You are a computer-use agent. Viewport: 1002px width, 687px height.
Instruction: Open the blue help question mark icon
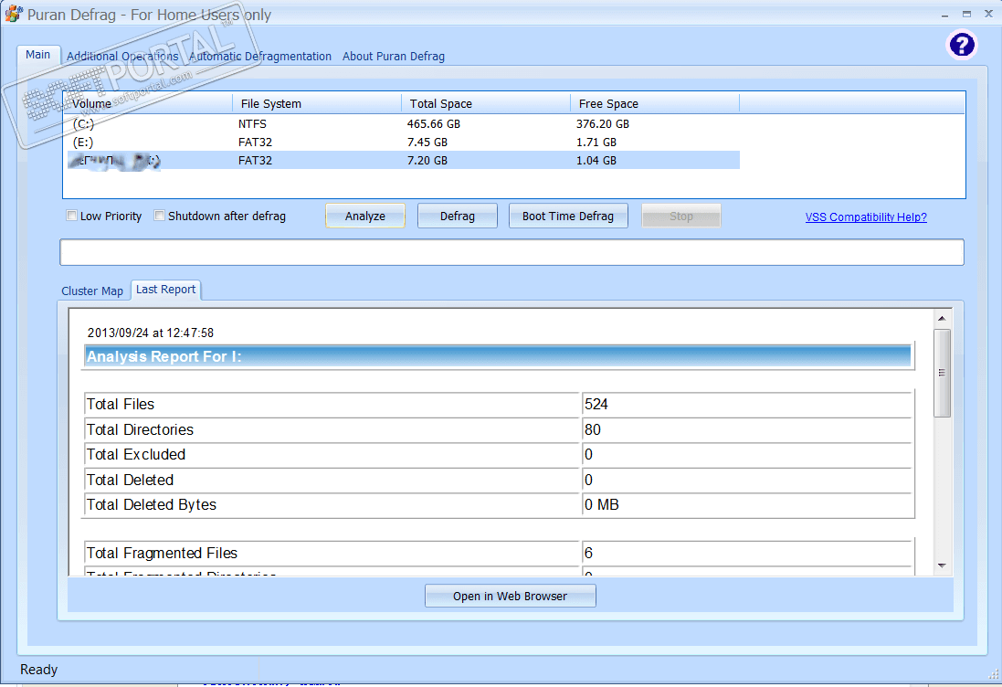click(x=961, y=45)
